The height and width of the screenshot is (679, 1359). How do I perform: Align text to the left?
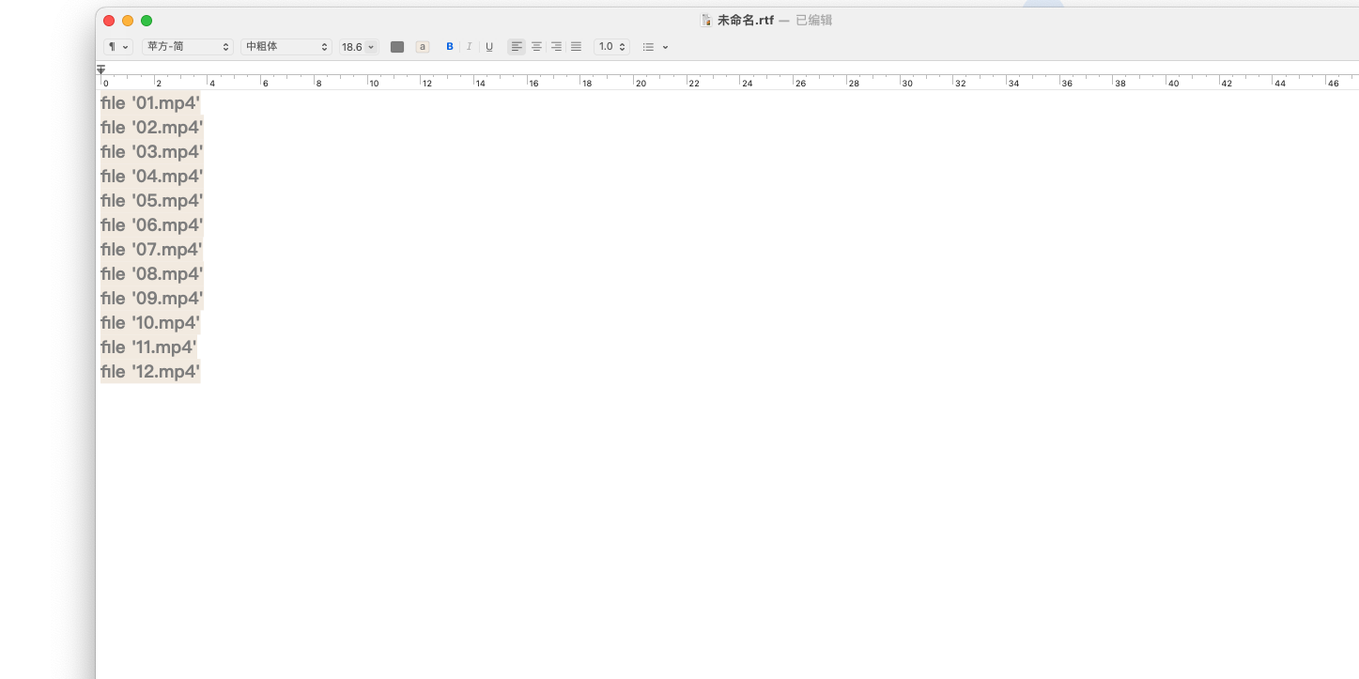pyautogui.click(x=517, y=47)
